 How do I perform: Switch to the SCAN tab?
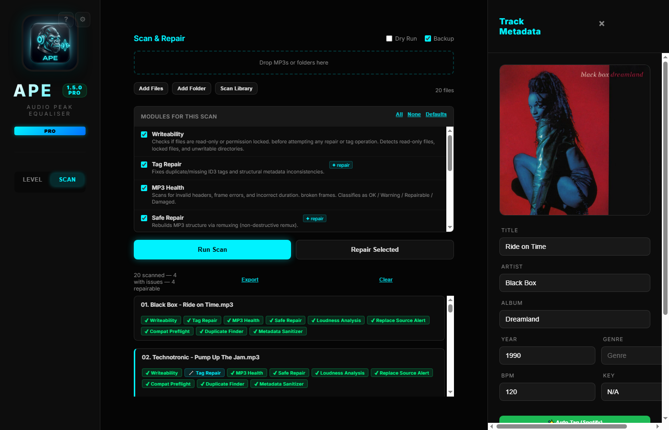[67, 180]
